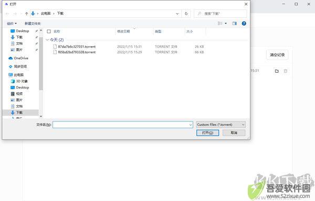Collapse the 今天 (2) group
Viewport: 315px width, 201px height.
pos(47,40)
